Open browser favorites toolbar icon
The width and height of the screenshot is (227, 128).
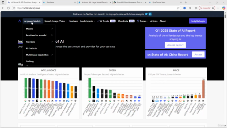(x=196, y=8)
